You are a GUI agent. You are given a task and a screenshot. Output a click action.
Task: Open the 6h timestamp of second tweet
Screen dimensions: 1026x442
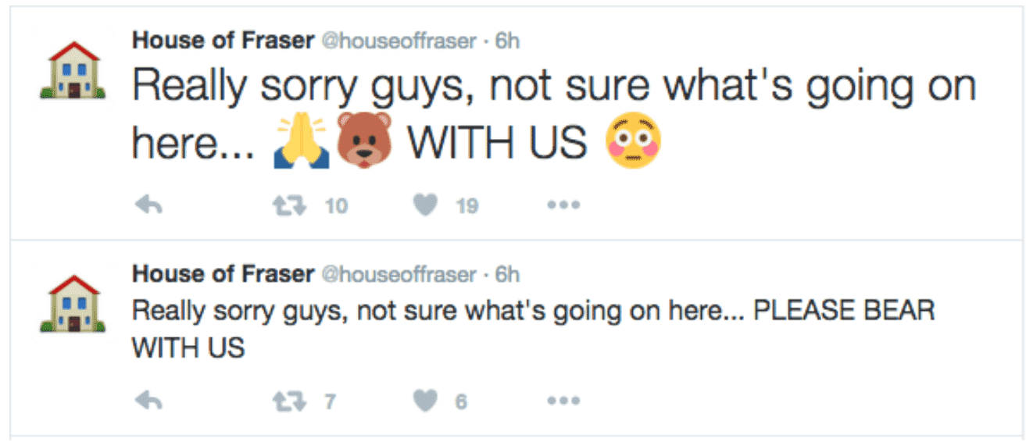(x=507, y=274)
